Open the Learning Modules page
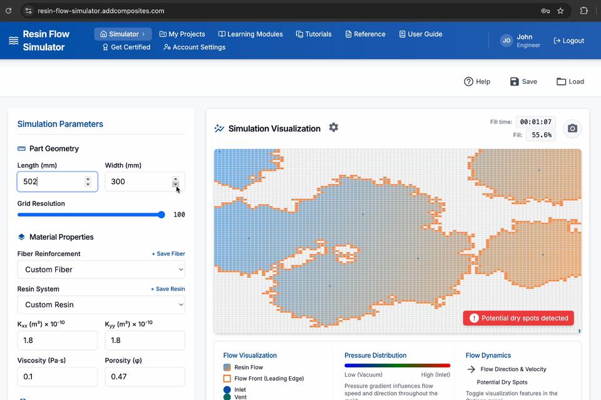601x400 pixels. [x=250, y=34]
